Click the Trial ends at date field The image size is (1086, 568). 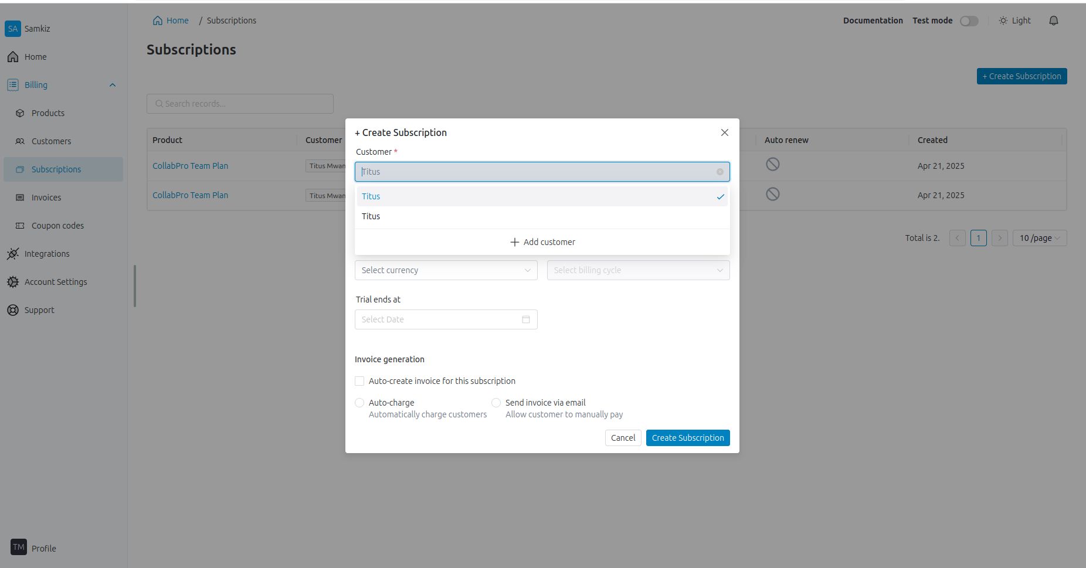[x=437, y=319]
